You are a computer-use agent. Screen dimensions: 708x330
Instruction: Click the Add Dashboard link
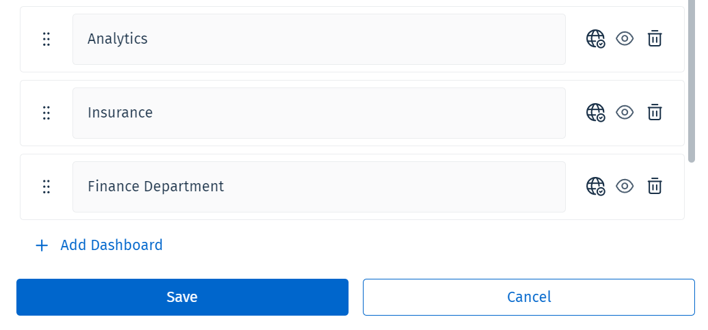point(111,245)
